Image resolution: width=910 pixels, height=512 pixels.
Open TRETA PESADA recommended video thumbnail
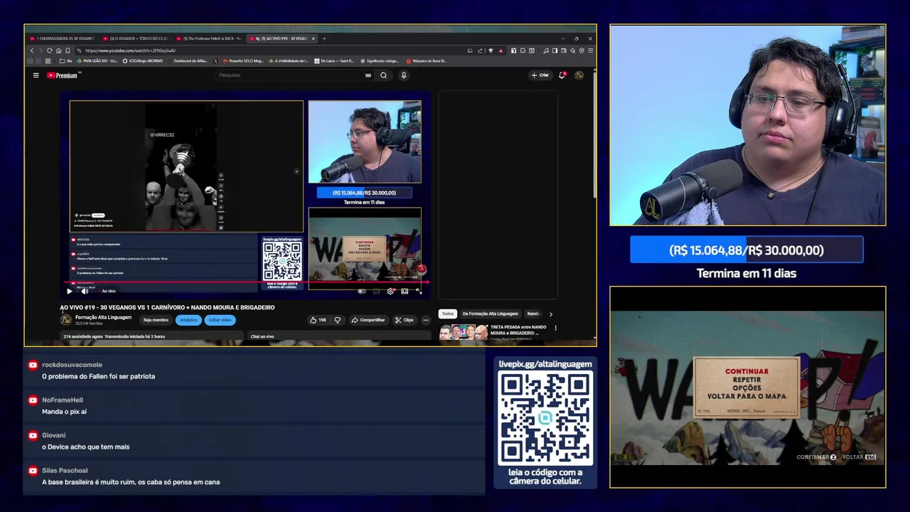click(x=464, y=332)
